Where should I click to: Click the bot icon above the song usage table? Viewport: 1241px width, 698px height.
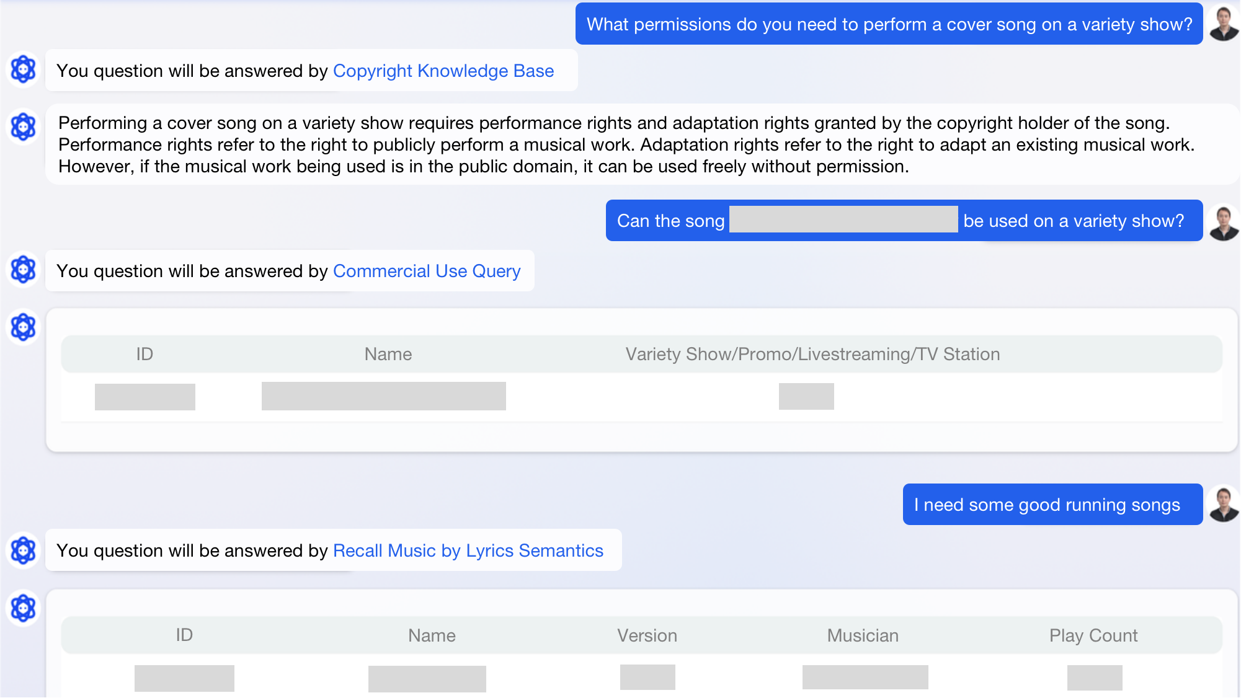[23, 327]
